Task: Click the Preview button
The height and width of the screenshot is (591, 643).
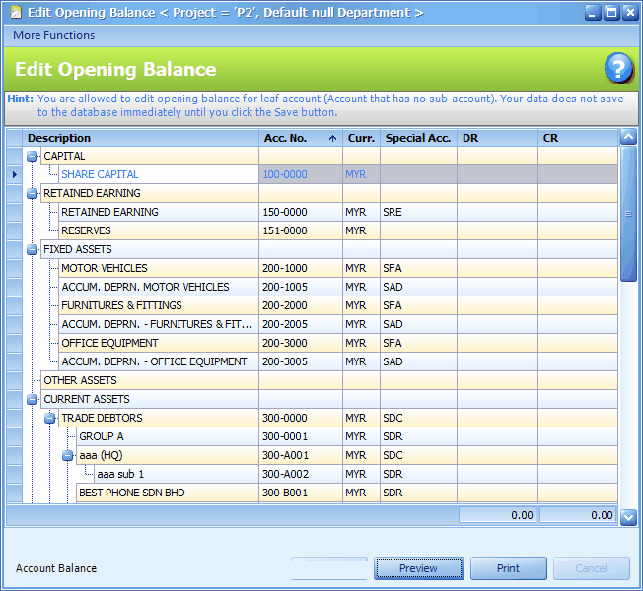Action: (x=419, y=568)
